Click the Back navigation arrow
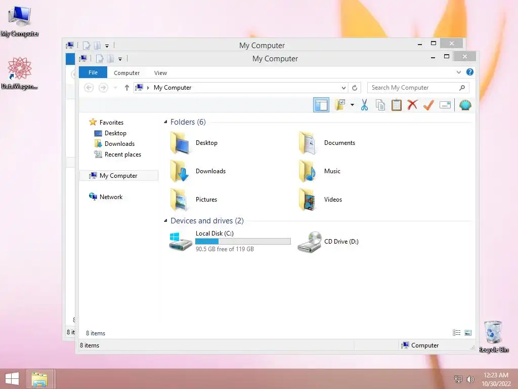 89,88
